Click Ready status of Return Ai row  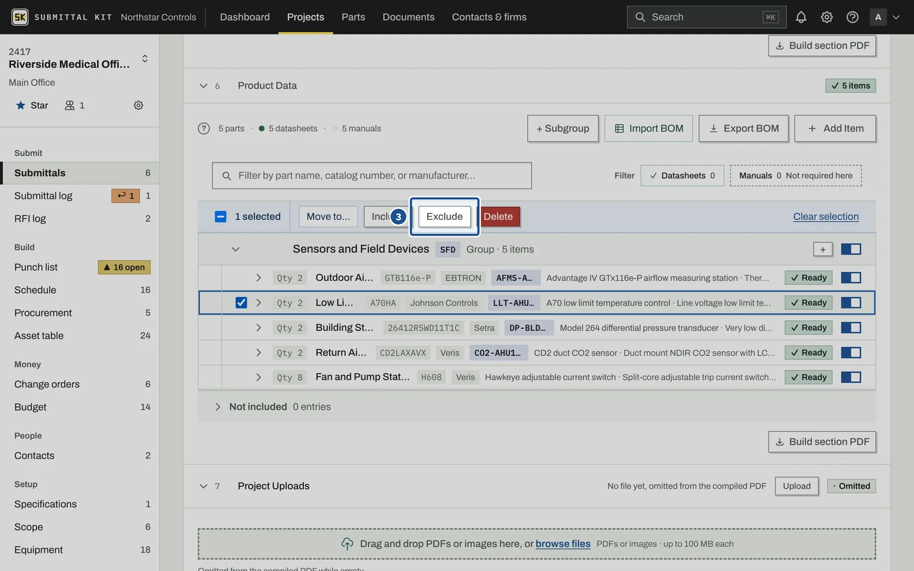point(808,352)
